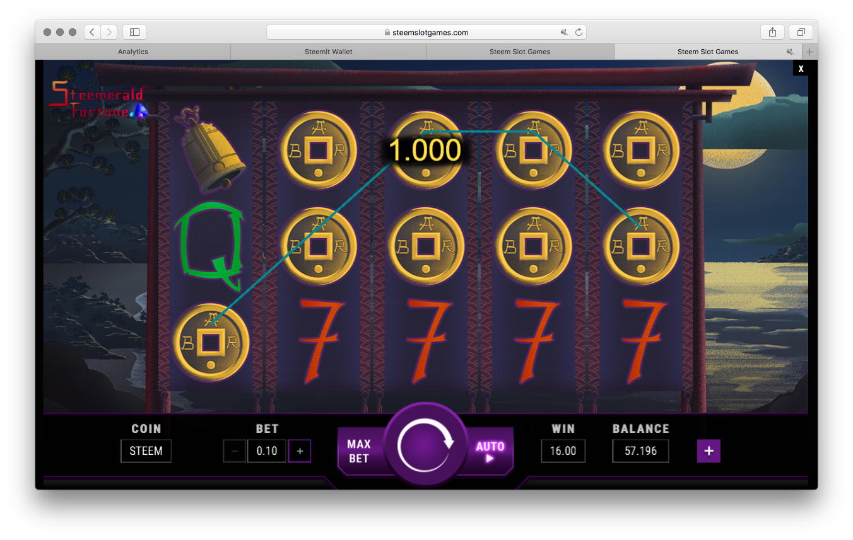Image resolution: width=853 pixels, height=540 pixels.
Task: Show all tabs overview
Action: pos(801,32)
